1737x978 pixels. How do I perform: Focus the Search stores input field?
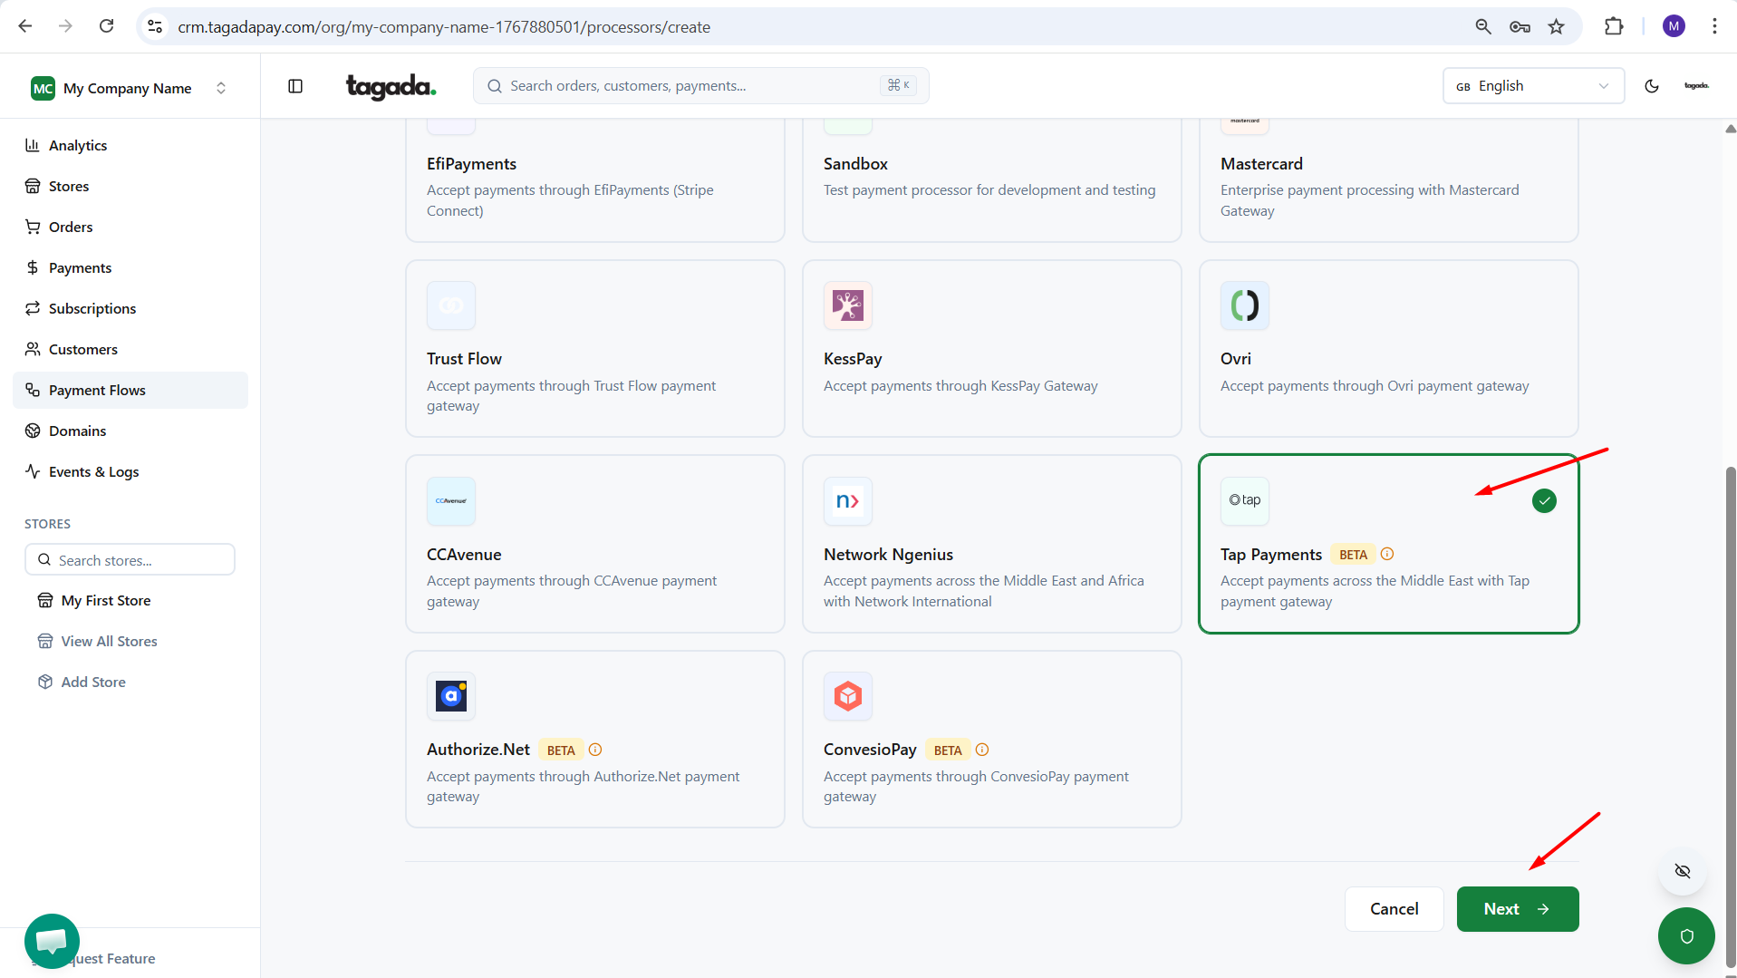coord(140,560)
